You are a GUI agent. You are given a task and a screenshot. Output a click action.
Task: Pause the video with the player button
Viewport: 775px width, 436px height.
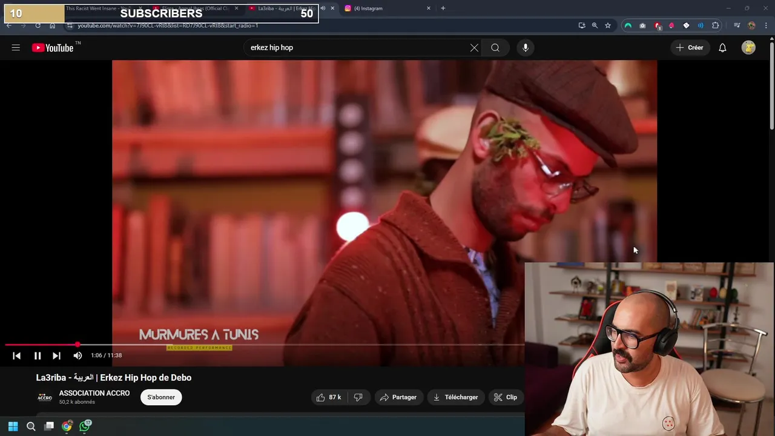[x=37, y=356]
